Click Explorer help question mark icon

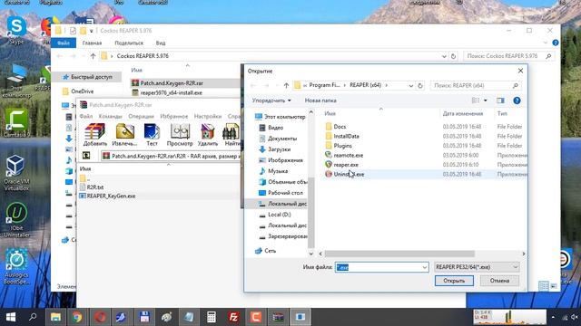click(556, 43)
